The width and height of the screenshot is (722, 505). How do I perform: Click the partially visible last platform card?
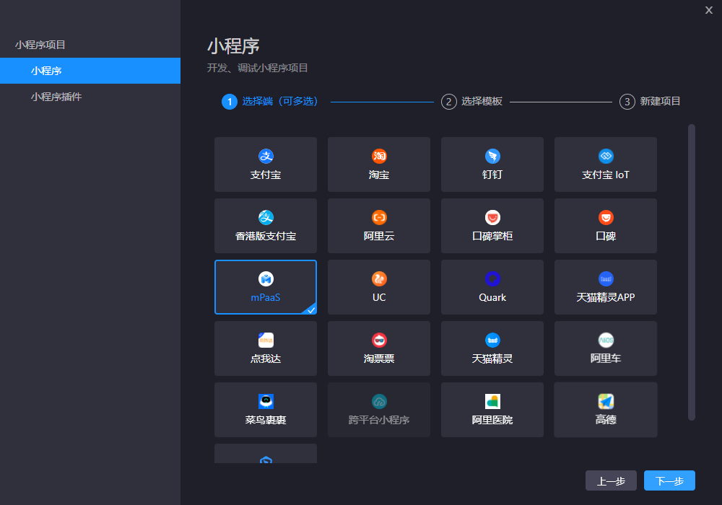[266, 454]
